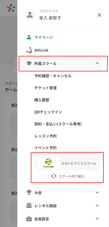Click the school switch arrows icon
The height and width of the screenshot is (227, 109).
(x=53, y=176)
